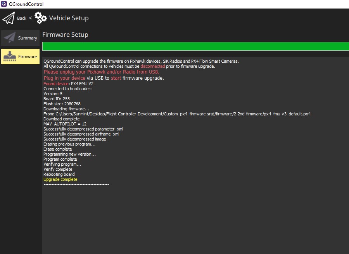The height and width of the screenshot is (254, 349).
Task: Click the Vehicle Setup title text
Action: (69, 18)
